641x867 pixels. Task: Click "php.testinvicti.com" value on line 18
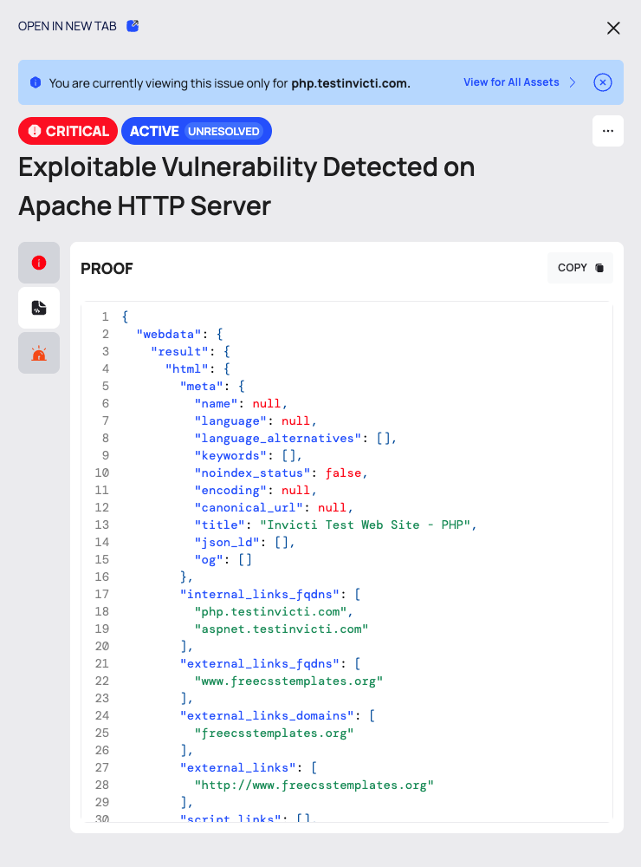[x=270, y=611]
